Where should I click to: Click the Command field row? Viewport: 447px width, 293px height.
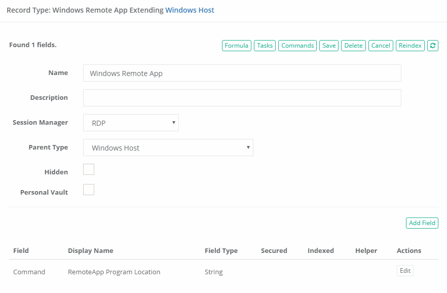29,272
